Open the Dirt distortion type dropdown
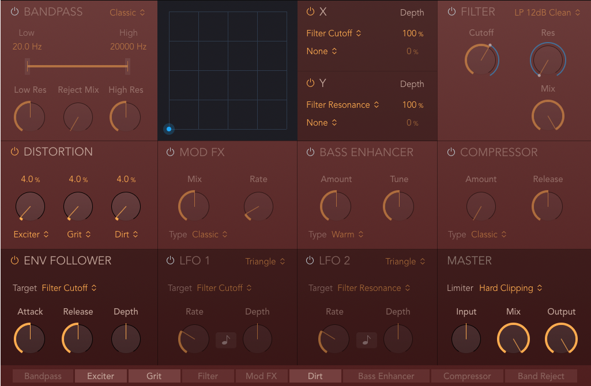The image size is (591, 386). tap(126, 234)
